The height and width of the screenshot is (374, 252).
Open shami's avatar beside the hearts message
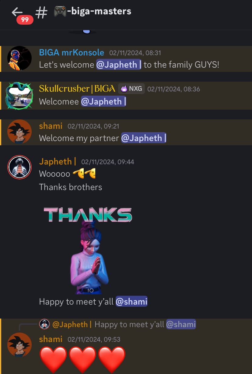point(19,345)
